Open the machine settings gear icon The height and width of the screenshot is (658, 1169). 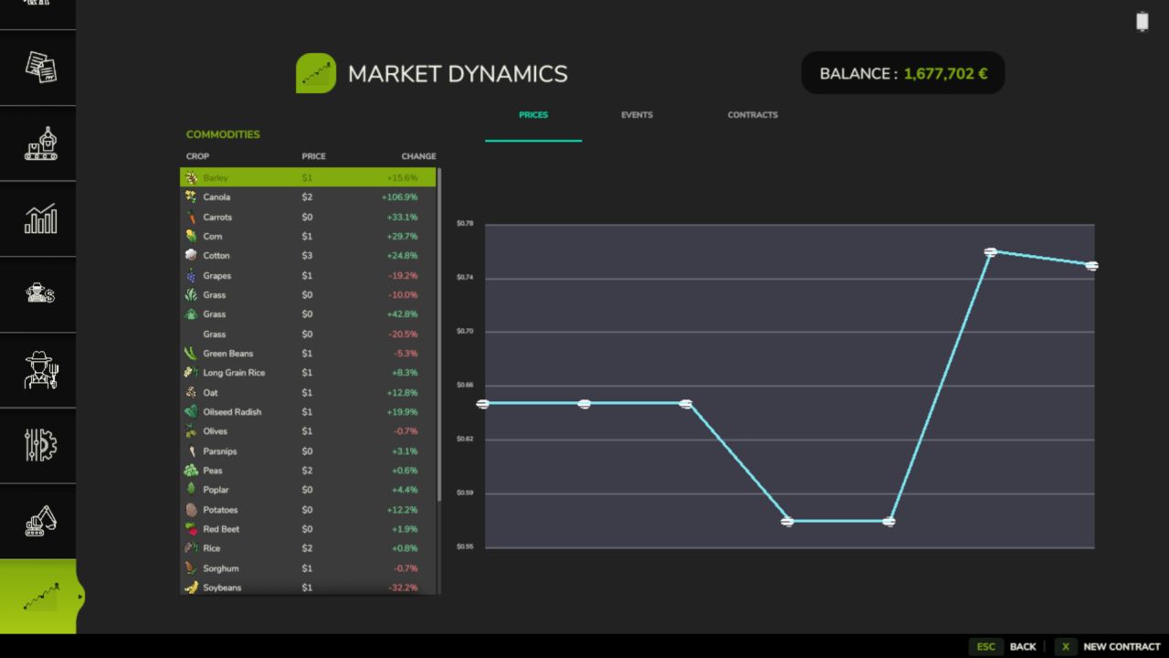point(37,445)
